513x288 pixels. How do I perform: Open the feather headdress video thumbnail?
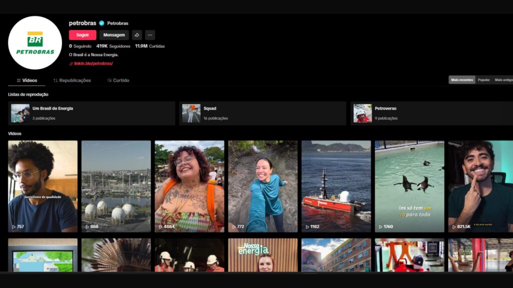(x=116, y=255)
